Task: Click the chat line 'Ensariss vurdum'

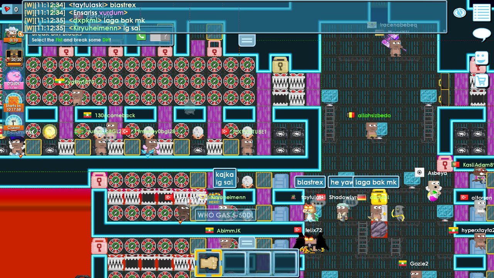Action: tap(76, 13)
